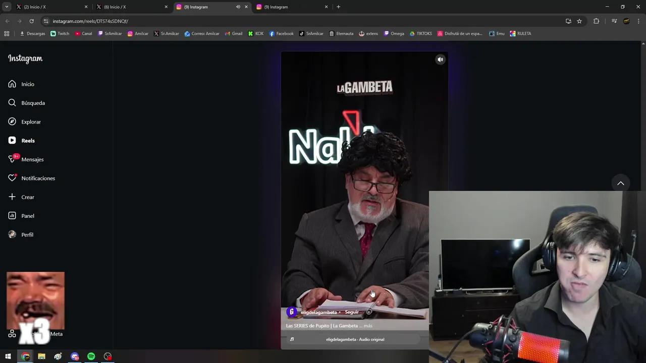The width and height of the screenshot is (646, 363).
Task: Open the apps grid in bookmarks bar
Action: coord(7,34)
